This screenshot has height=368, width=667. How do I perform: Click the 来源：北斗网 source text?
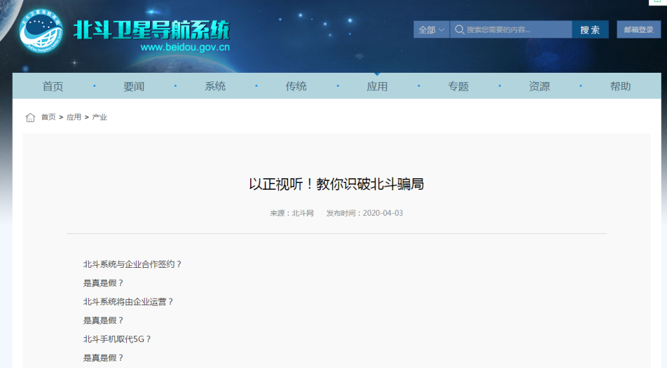coord(291,213)
